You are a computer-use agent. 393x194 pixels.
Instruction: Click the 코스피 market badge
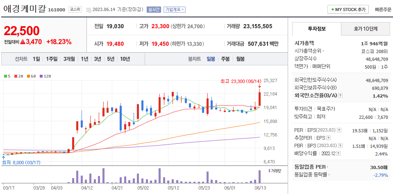click(x=75, y=10)
